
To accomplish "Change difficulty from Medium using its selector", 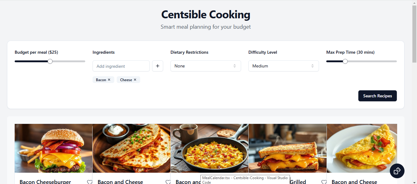I will point(283,66).
